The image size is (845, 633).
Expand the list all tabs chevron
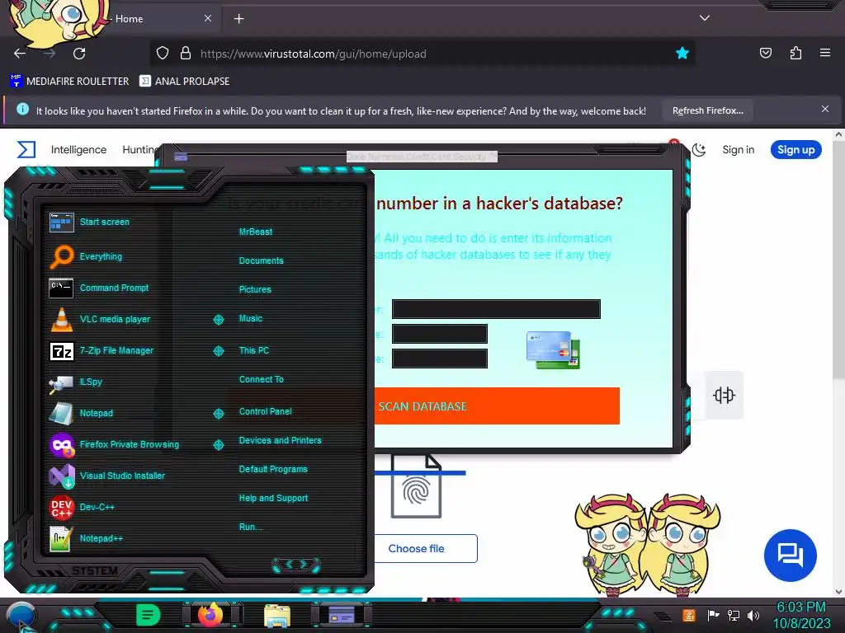pyautogui.click(x=705, y=18)
